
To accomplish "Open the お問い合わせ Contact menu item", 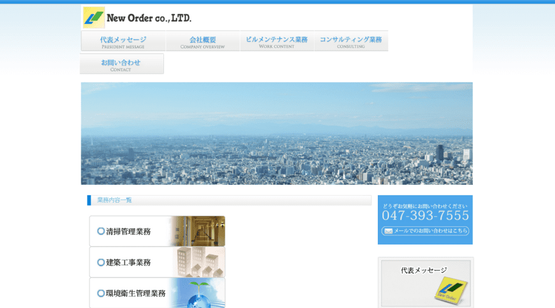I will (x=121, y=64).
